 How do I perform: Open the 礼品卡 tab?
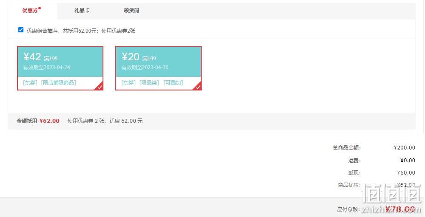[82, 11]
